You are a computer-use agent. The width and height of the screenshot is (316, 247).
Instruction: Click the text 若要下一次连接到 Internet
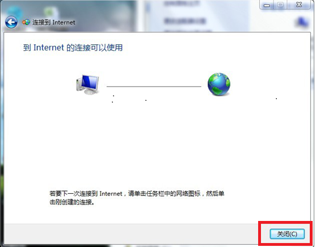click(x=86, y=194)
